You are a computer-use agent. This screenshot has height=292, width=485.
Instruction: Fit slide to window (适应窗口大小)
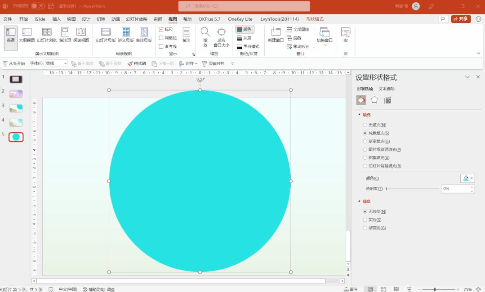(x=221, y=36)
